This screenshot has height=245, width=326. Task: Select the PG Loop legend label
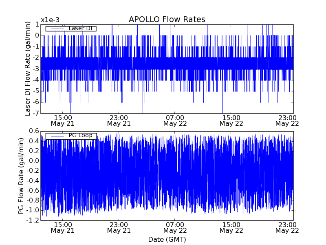coord(82,136)
